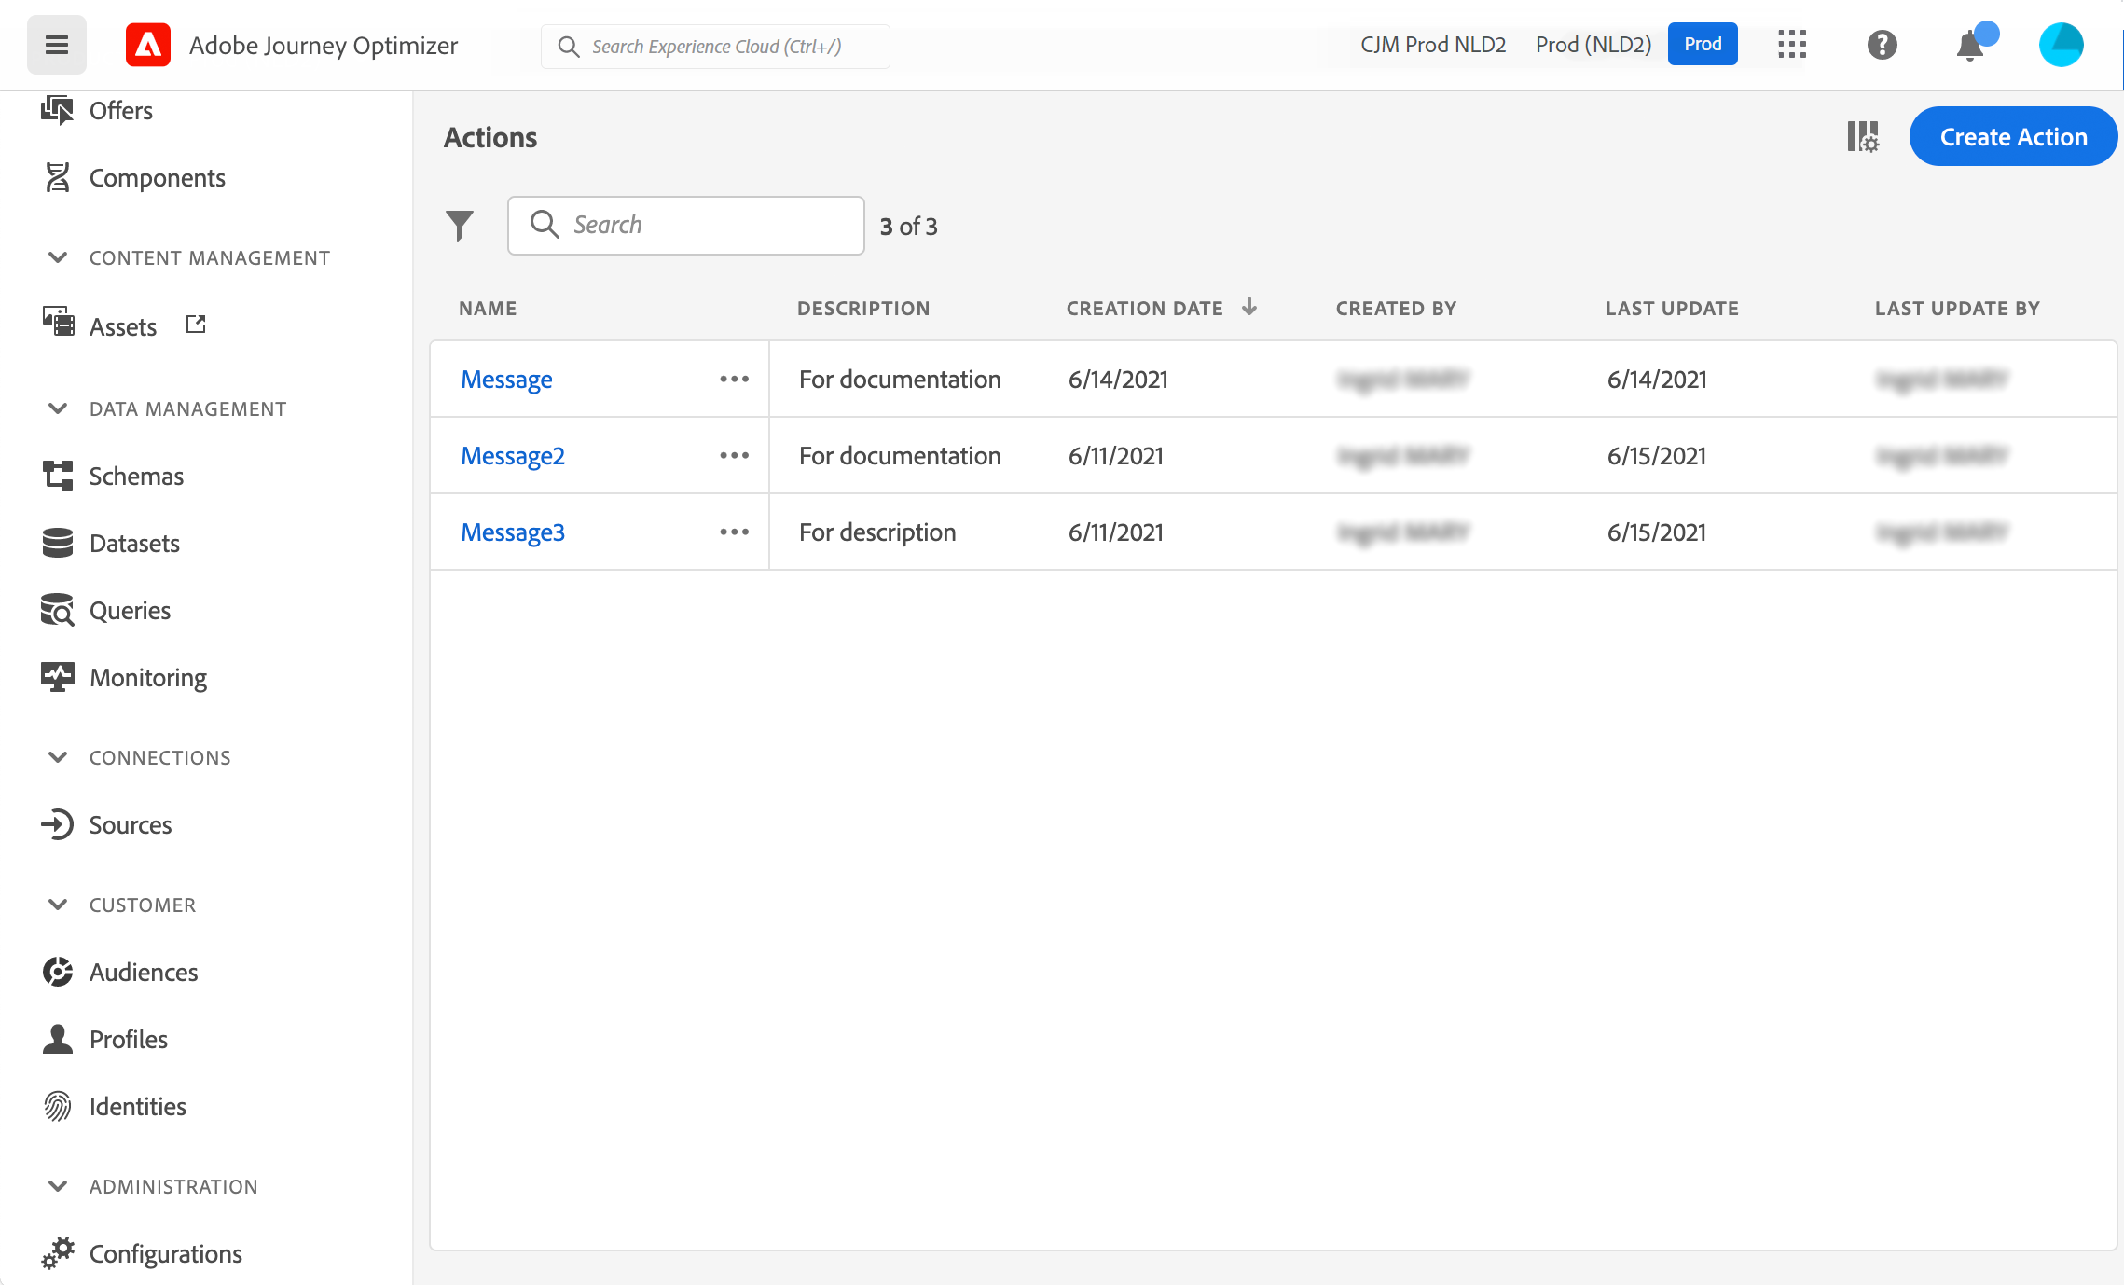Collapse the Connections section
The width and height of the screenshot is (2124, 1285).
click(x=58, y=757)
